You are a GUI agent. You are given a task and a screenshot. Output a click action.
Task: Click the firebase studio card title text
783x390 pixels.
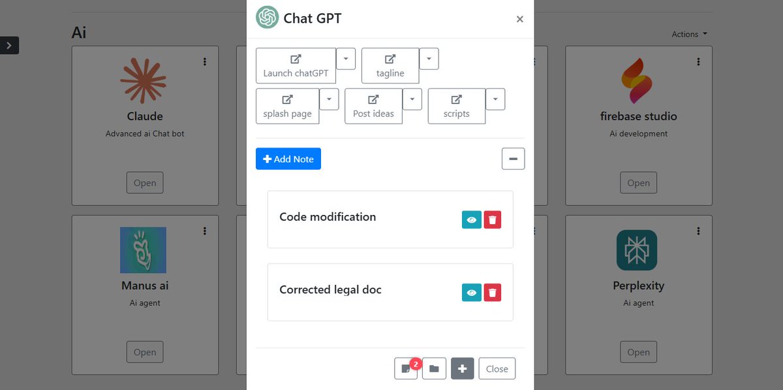pos(639,116)
